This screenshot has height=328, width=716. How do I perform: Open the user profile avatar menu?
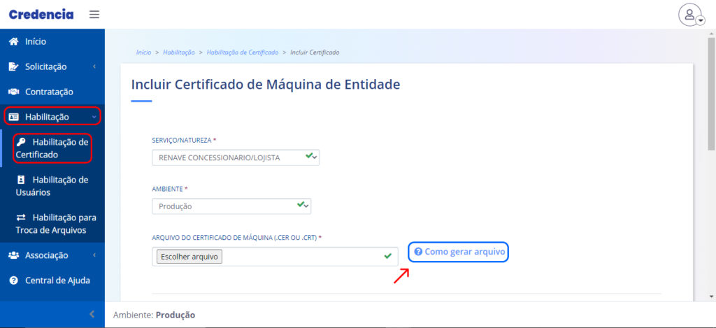(689, 15)
